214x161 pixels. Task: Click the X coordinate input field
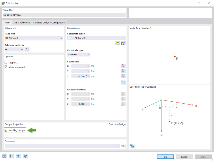79,66
